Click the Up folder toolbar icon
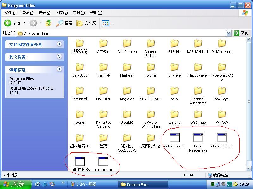Image resolution: width=253 pixels, height=189 pixels. 48,23
